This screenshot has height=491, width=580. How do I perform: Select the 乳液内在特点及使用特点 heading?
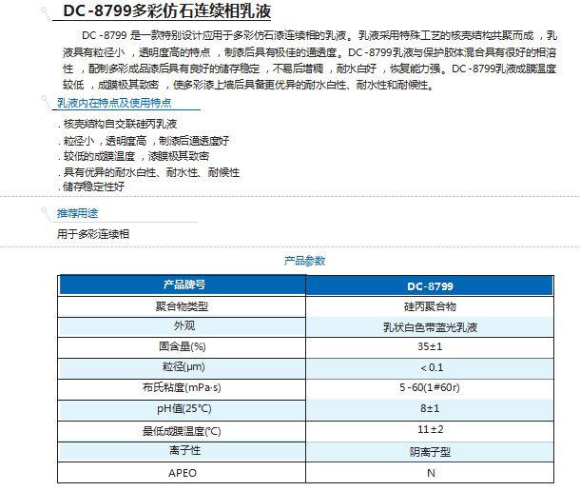[114, 103]
